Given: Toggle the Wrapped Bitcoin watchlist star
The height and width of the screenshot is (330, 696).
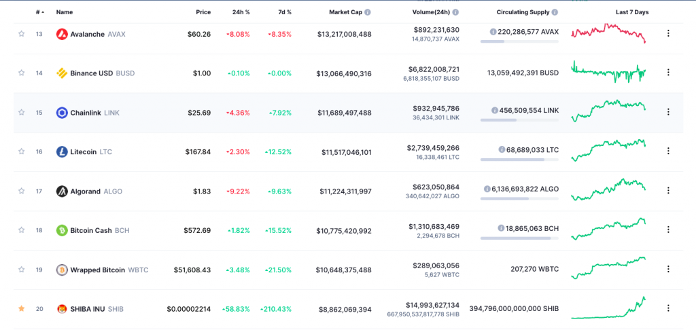Looking at the screenshot, I should click(x=21, y=270).
